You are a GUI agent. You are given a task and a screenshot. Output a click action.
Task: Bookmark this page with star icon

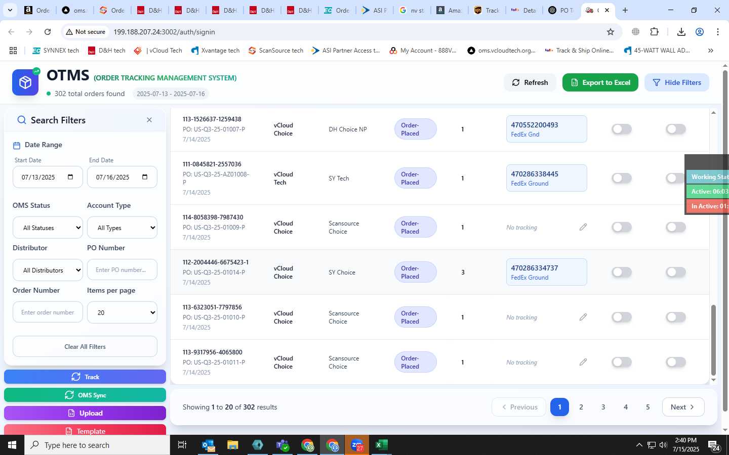(611, 32)
